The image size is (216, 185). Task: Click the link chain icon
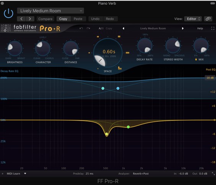tap(208, 19)
